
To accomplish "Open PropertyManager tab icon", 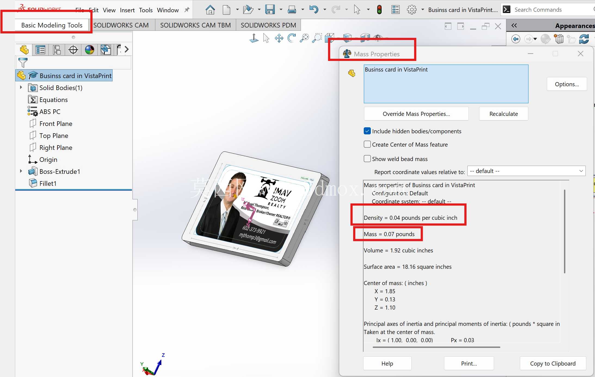I will [41, 50].
